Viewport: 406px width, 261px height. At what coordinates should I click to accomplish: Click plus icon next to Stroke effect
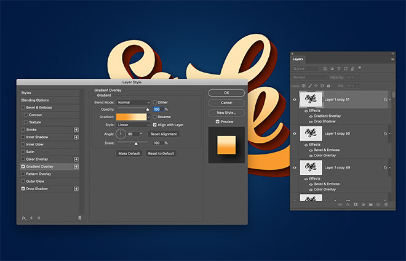(76, 129)
